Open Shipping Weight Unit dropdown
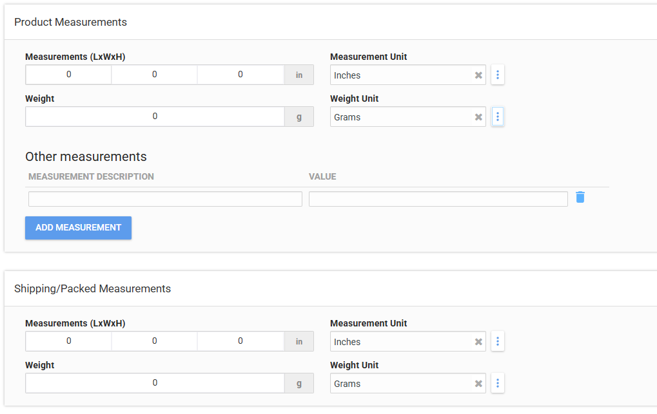Image resolution: width=657 pixels, height=414 pixels. 400,384
